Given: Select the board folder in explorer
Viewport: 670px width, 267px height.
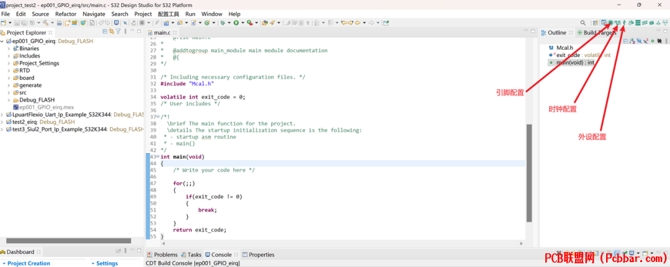Looking at the screenshot, I should (x=24, y=78).
